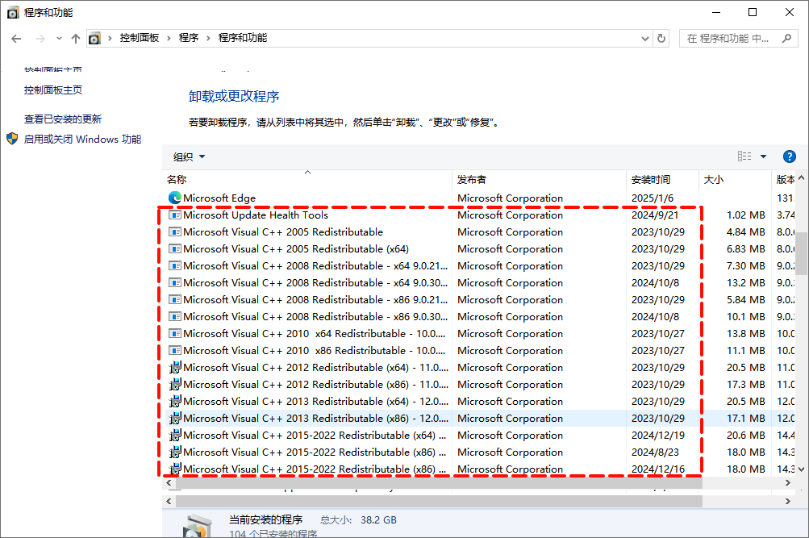Select Microsoft Update Health Tools icon

(x=175, y=215)
